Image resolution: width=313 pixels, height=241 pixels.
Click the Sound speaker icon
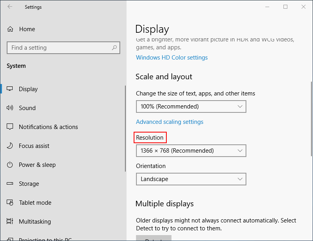pos(10,108)
